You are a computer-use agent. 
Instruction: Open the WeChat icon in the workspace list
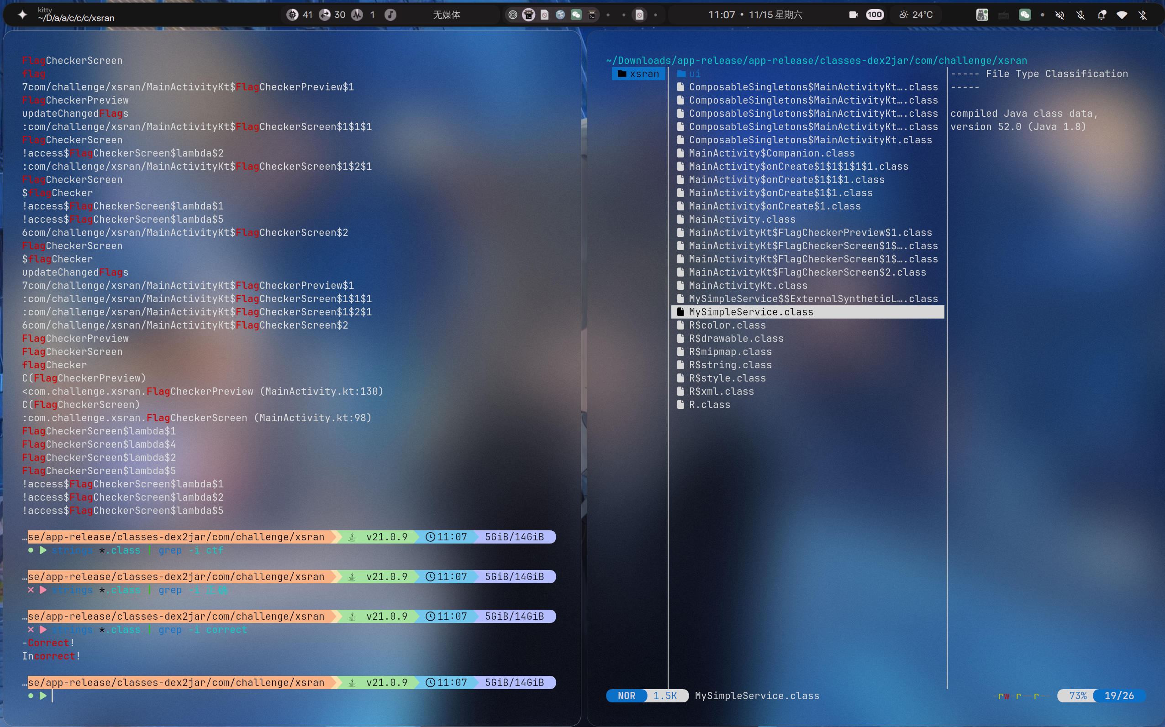click(576, 15)
